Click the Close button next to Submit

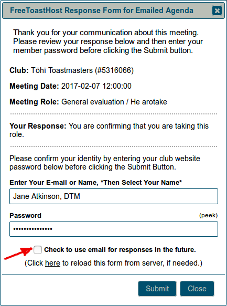pyautogui.click(x=197, y=289)
